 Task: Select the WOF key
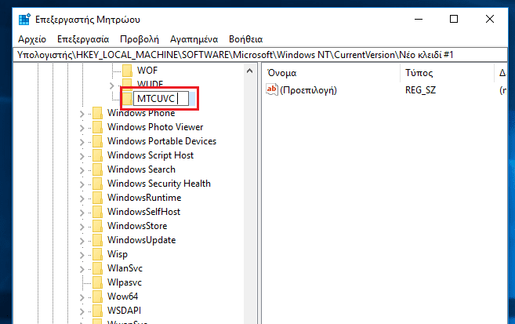[147, 71]
